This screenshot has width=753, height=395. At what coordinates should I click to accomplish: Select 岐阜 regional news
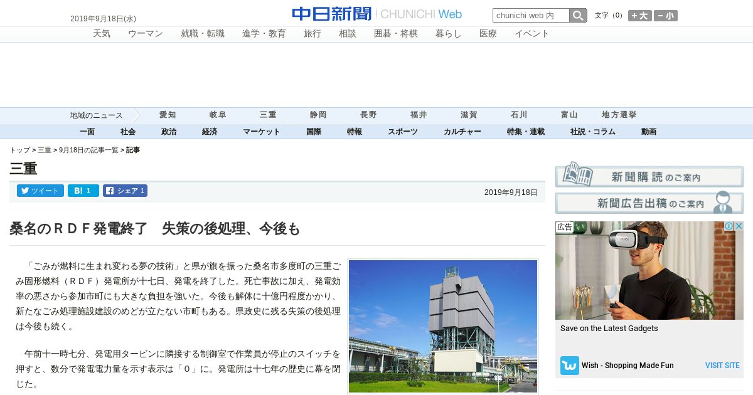point(218,115)
